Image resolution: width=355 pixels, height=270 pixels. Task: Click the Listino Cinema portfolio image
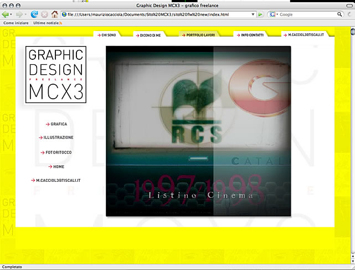pos(198,131)
